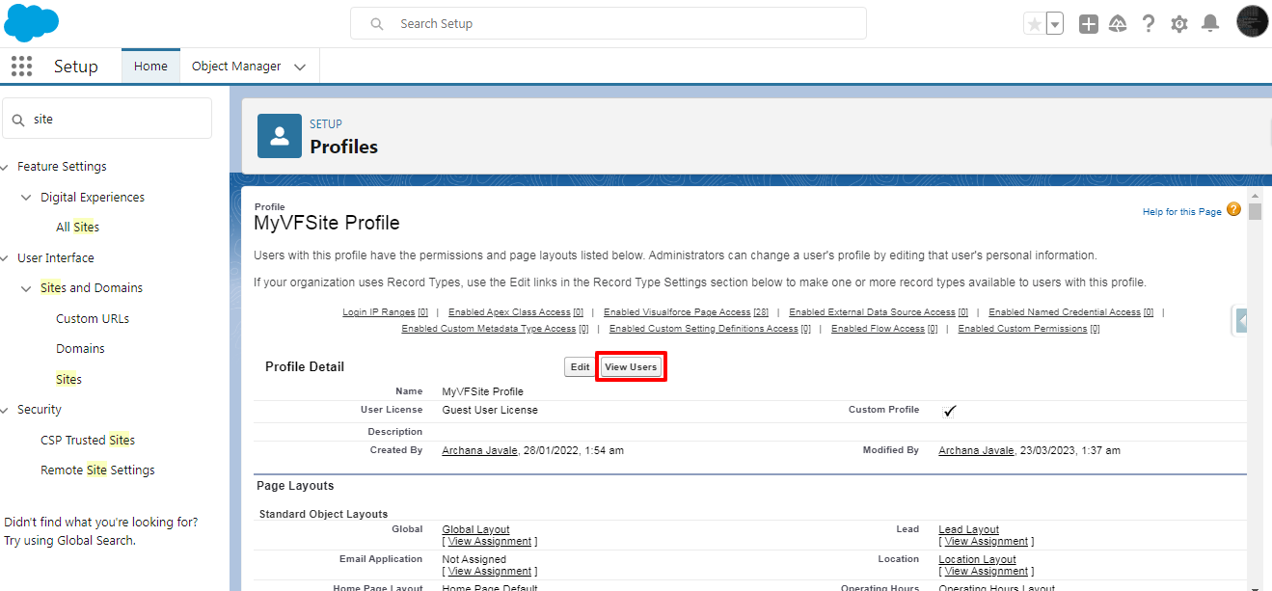Screen dimensions: 1272x591
Task: Focus the Search Setup field
Action: pos(608,23)
